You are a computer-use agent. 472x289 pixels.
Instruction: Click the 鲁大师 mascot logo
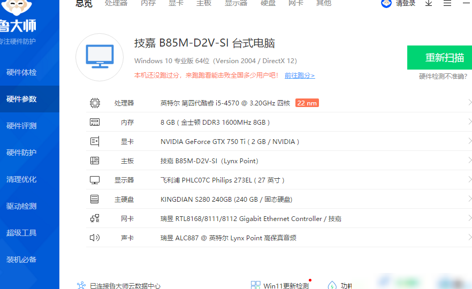tap(17, 7)
